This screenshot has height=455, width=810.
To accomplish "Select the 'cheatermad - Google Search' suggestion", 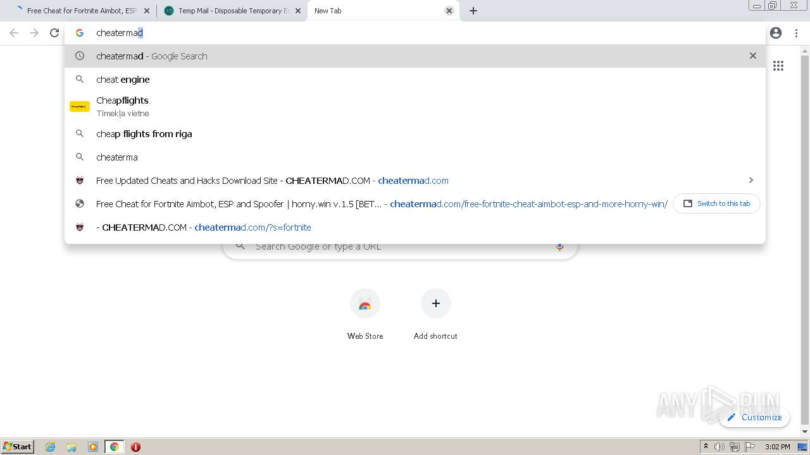I will click(x=415, y=56).
